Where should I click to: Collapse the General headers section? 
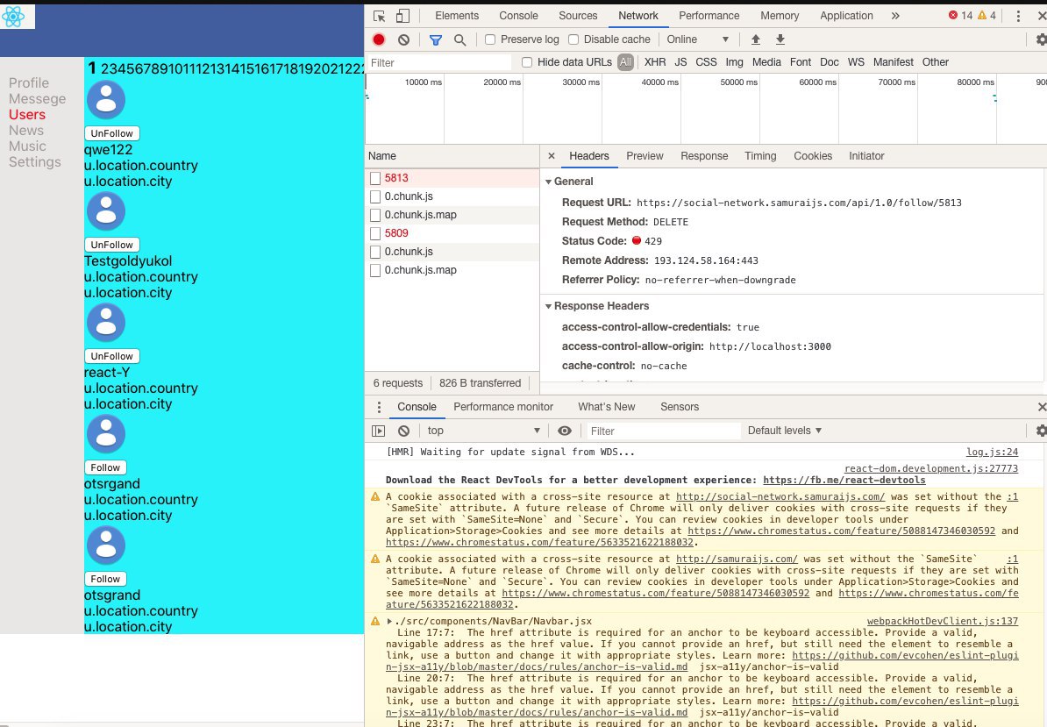click(x=570, y=182)
